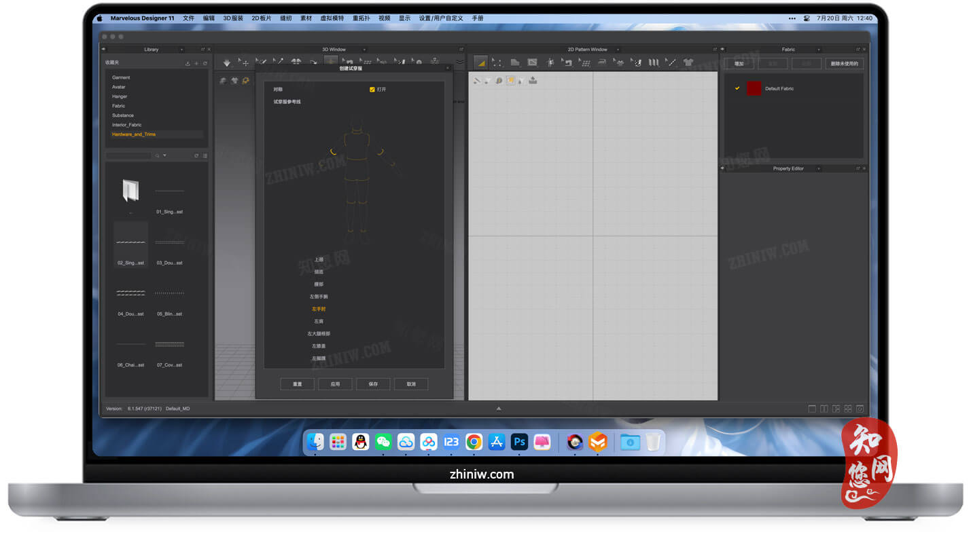Click the highlighted avatar display icon in 3D window
Viewport: 971px width, 541px height.
click(245, 81)
